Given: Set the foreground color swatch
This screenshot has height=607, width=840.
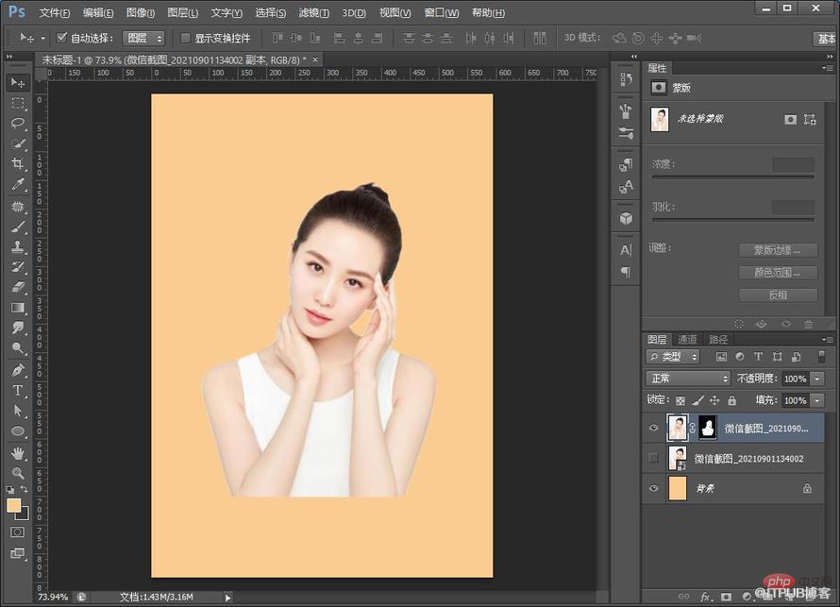Looking at the screenshot, I should click(x=13, y=505).
